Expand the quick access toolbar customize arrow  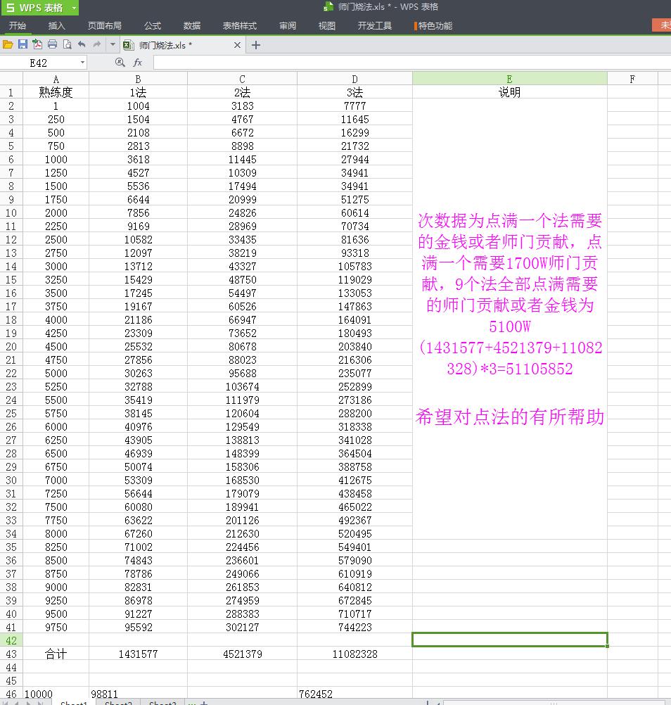click(x=113, y=45)
